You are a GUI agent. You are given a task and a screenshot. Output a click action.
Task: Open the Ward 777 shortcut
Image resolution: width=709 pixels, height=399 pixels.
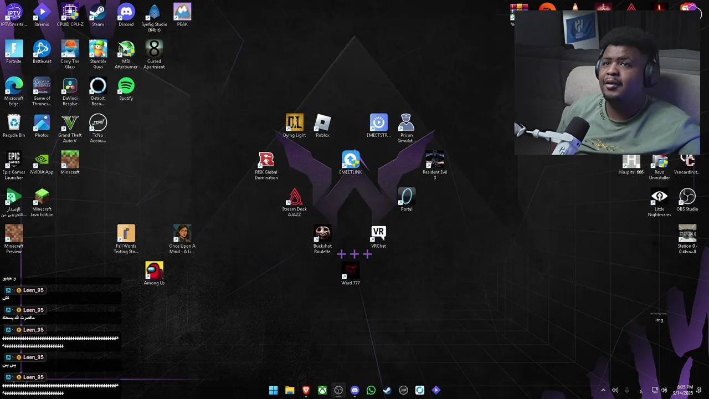[x=351, y=274]
